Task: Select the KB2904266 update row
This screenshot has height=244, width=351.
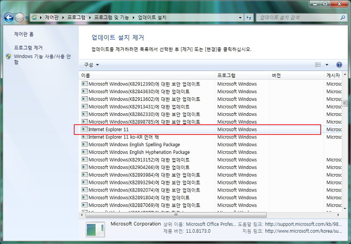Action: click(210, 167)
